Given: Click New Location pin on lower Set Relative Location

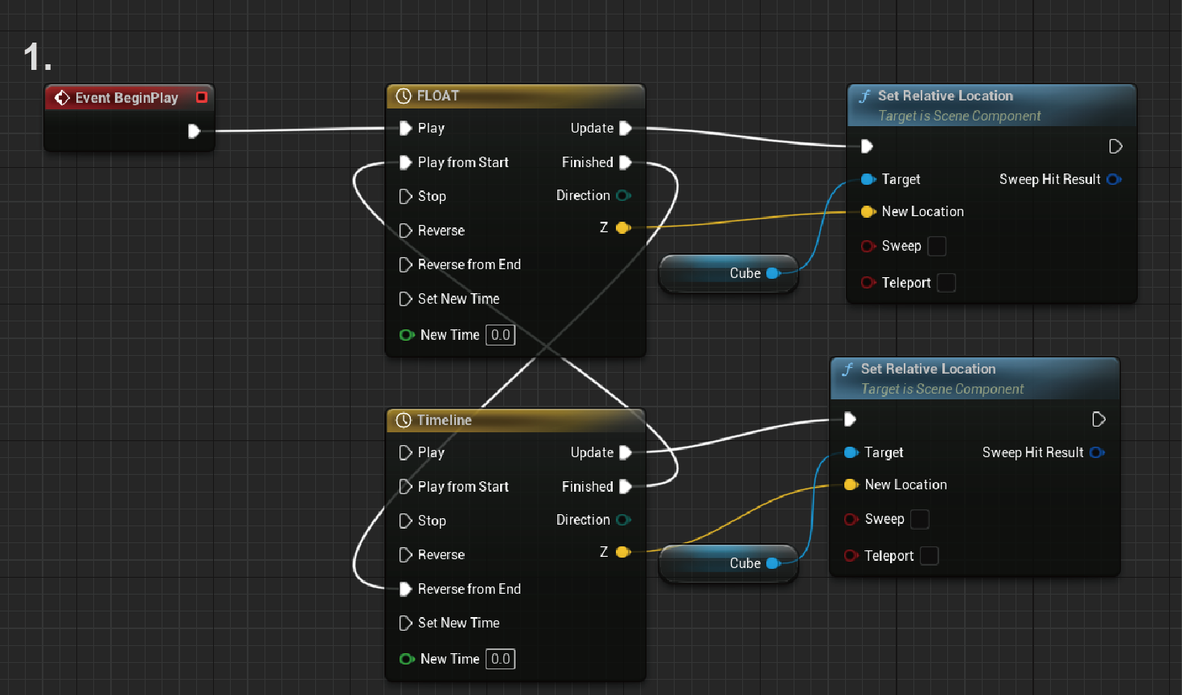Looking at the screenshot, I should 852,484.
